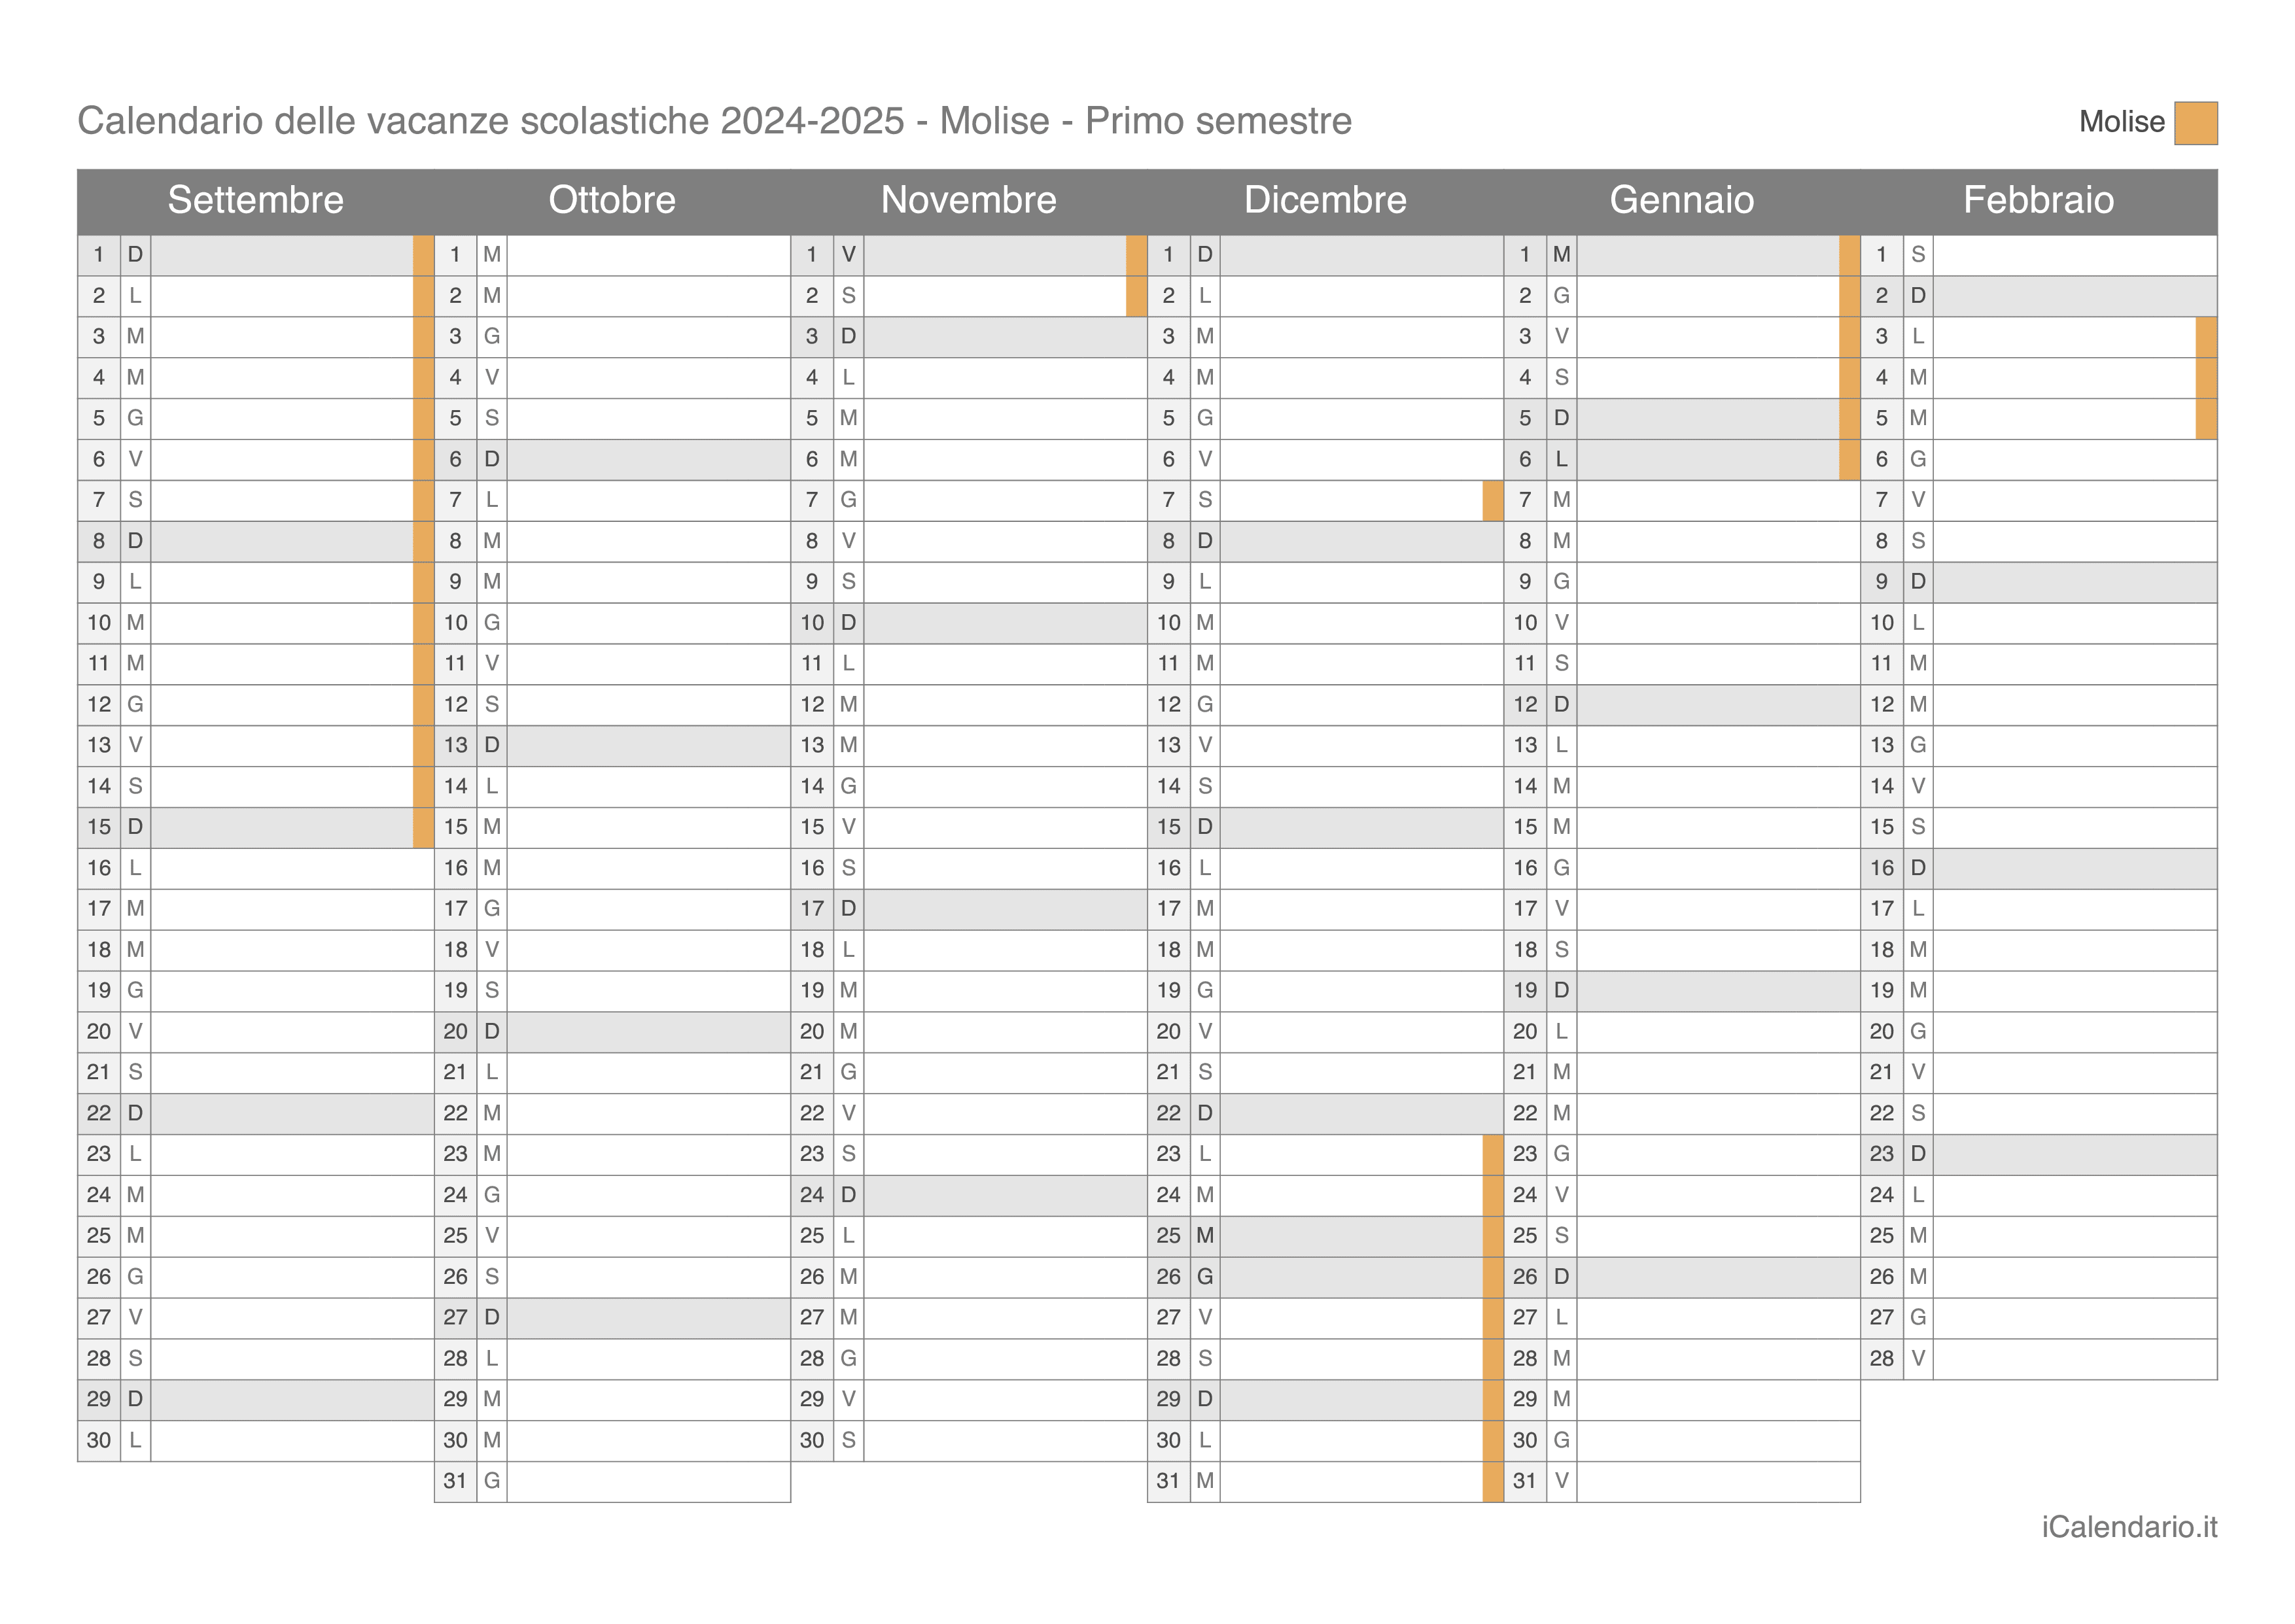Click day 25 in Dicembre
Screen dimensions: 2295x1624
pos(1168,1236)
